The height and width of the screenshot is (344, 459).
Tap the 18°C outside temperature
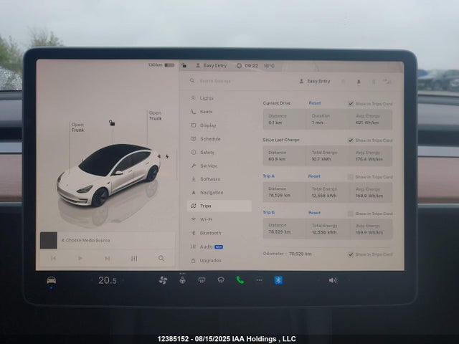tap(269, 66)
